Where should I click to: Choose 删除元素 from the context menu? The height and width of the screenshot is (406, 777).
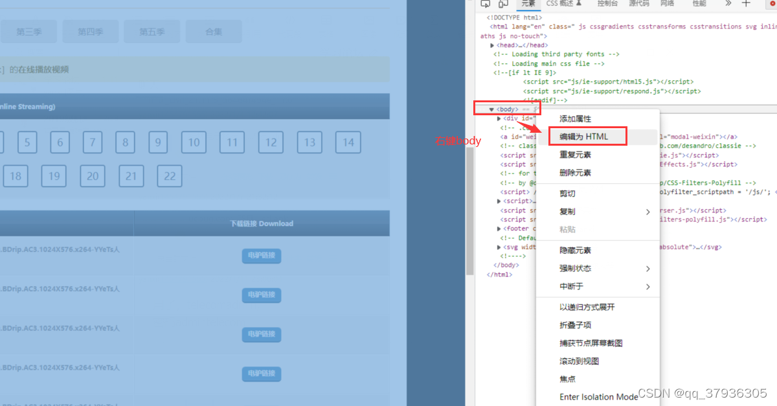(598, 173)
